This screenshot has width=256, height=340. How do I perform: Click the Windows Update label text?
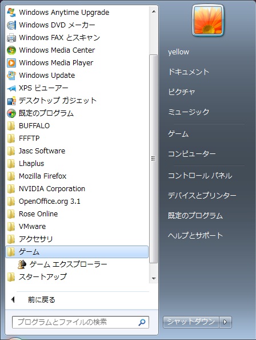tap(47, 75)
